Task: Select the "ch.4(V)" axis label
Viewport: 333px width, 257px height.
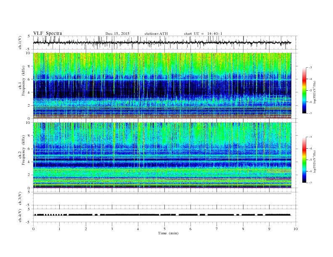Action: pyautogui.click(x=20, y=215)
